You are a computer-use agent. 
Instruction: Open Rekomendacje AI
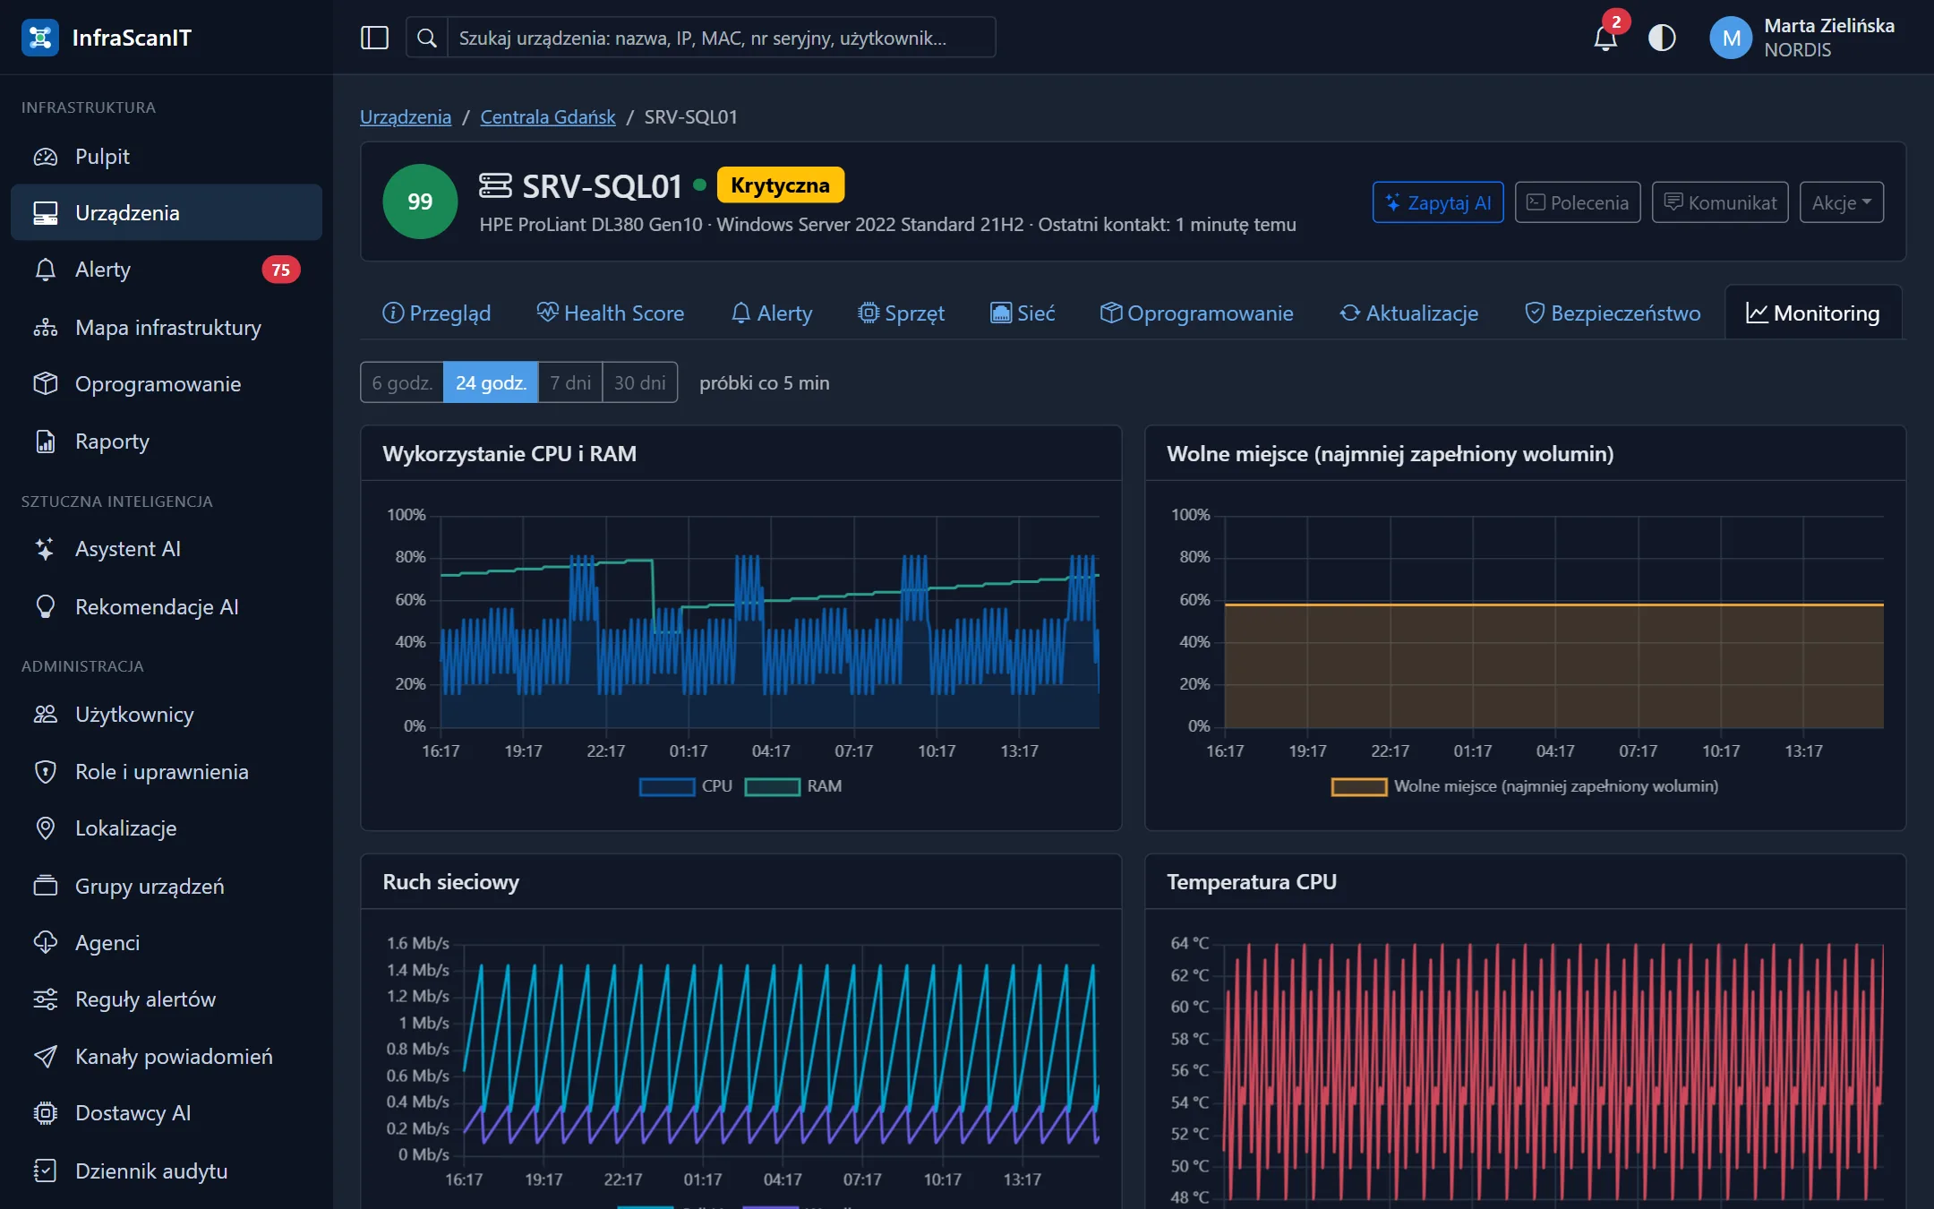167,606
